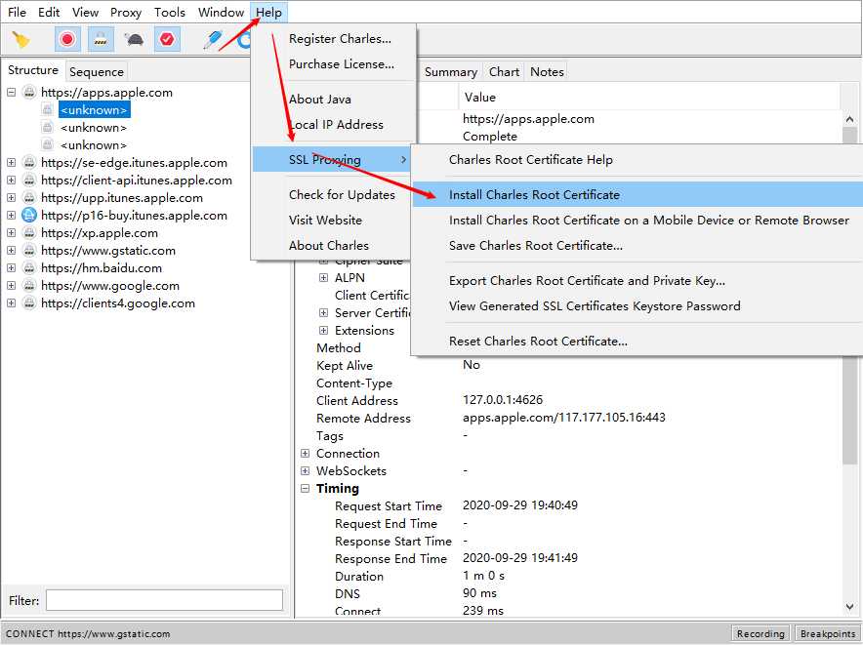Select About Charles menu item

pyautogui.click(x=329, y=246)
